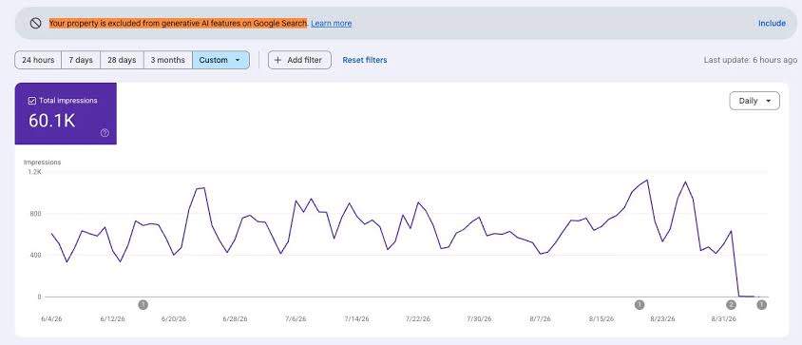Click Reset filters link
Screen dimensions: 802x345
tap(365, 60)
